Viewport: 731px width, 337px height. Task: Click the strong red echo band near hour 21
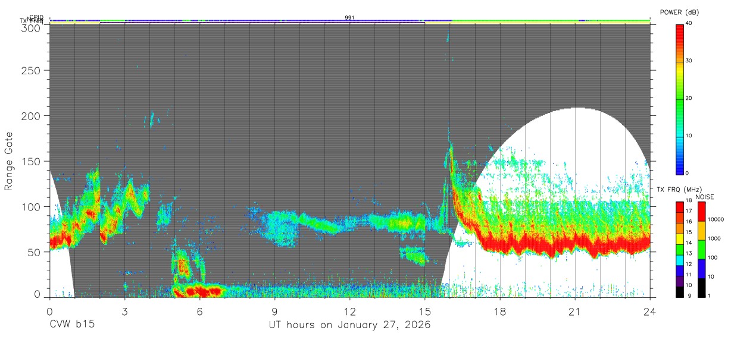coord(575,244)
